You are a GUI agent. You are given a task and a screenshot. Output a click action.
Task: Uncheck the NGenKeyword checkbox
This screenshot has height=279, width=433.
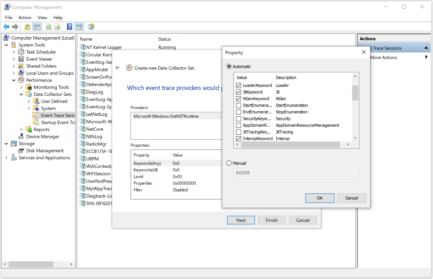[x=239, y=99]
